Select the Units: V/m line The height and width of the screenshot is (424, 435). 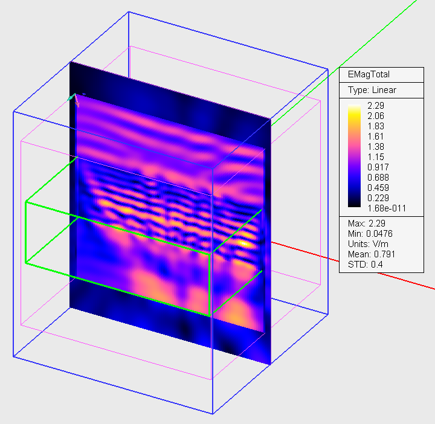368,244
